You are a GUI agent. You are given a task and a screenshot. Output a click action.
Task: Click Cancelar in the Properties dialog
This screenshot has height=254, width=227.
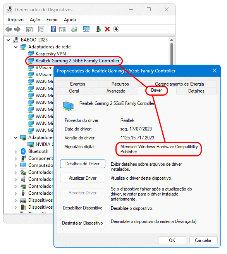pos(203,240)
